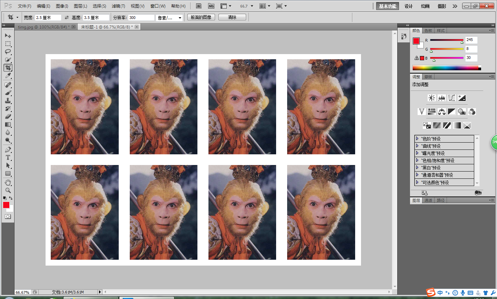This screenshot has height=299, width=497.
Task: Add a Channel Mixer adjustment
Action: point(472,112)
